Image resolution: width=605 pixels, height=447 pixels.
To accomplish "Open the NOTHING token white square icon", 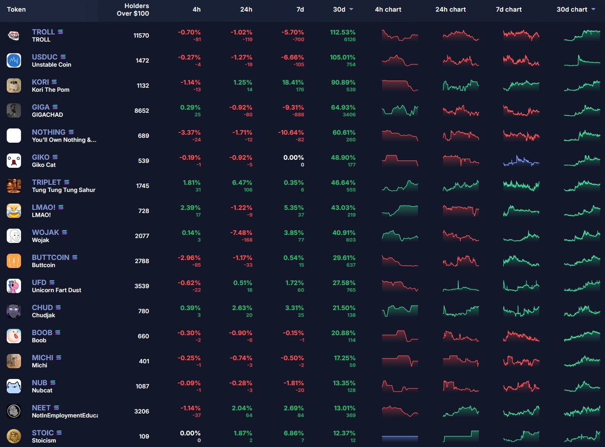I will pos(14,136).
